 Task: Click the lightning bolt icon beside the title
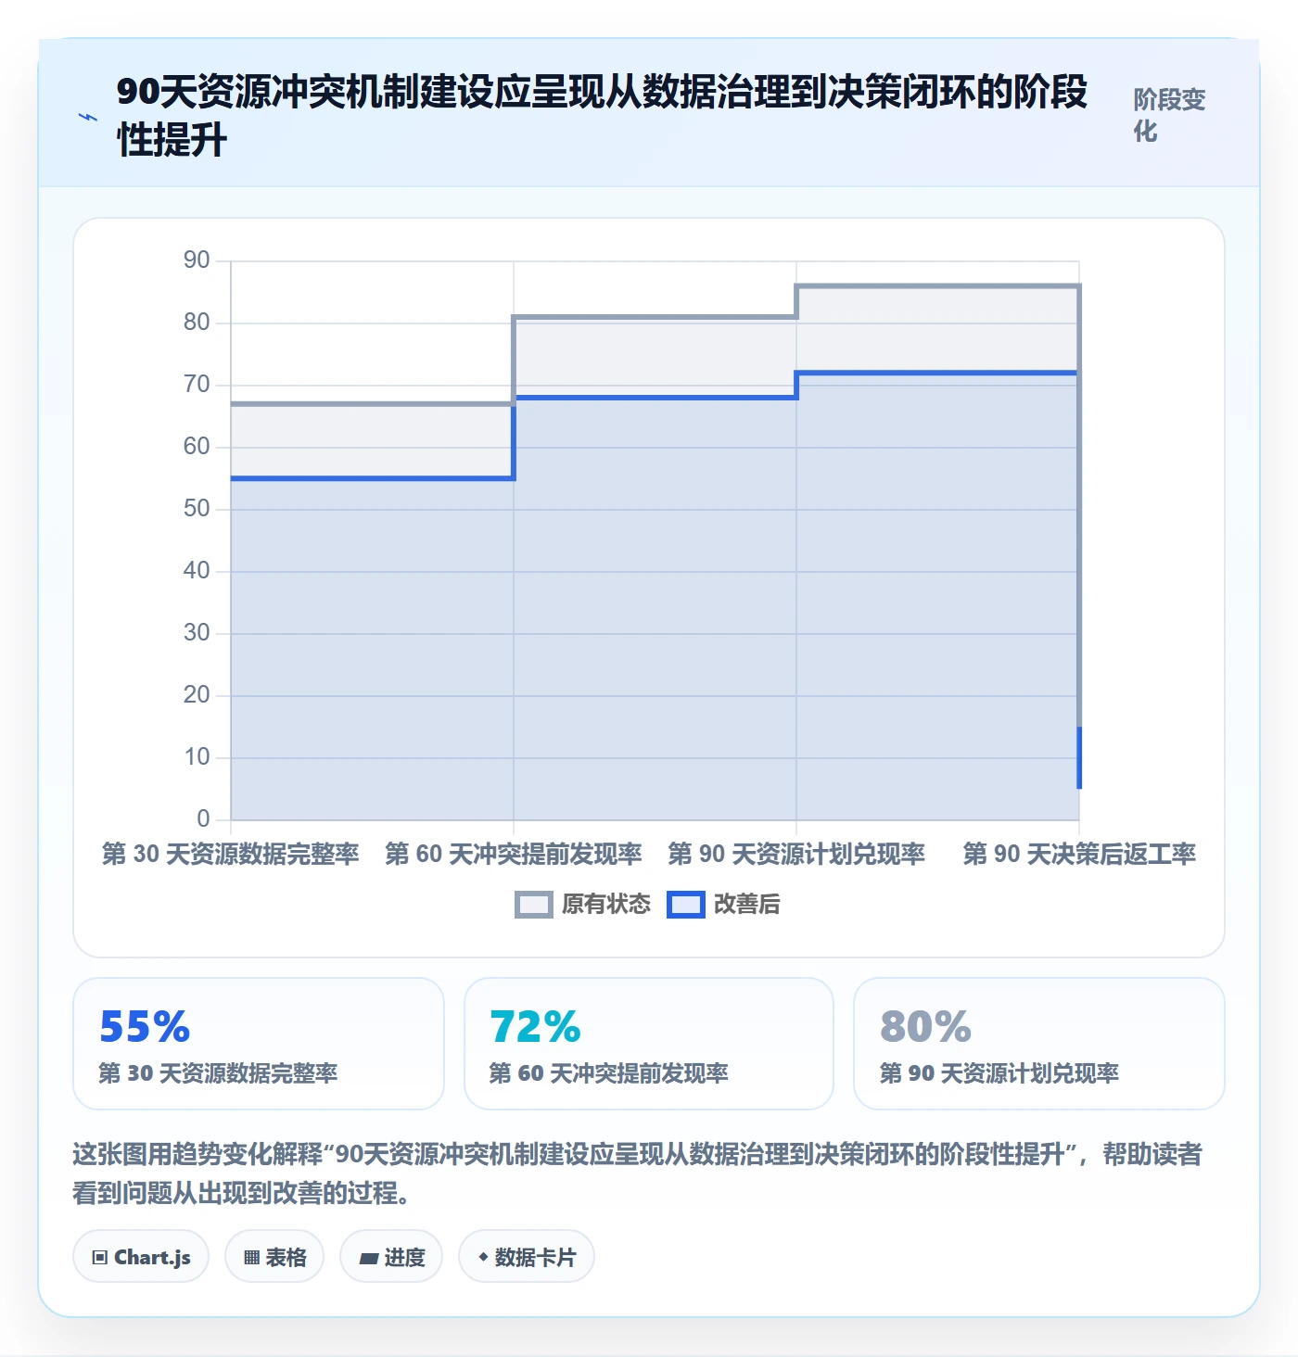point(88,117)
